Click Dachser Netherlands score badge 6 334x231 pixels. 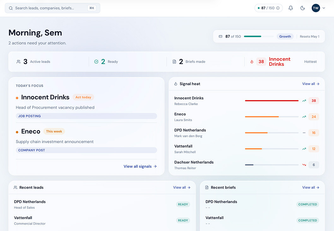314,165
